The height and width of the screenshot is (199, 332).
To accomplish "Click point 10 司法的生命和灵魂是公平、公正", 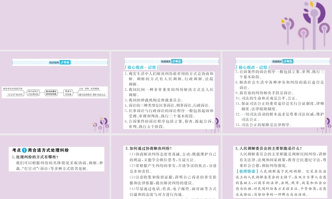I will [x=267, y=98].
